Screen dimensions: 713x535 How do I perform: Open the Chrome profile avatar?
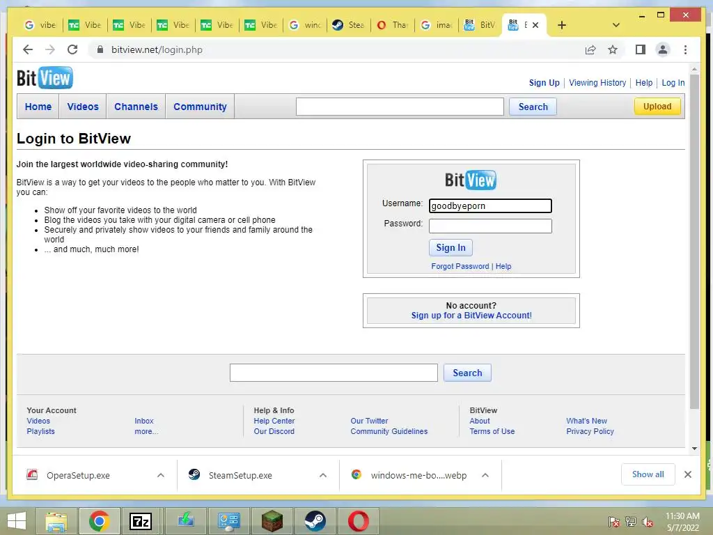(x=663, y=49)
